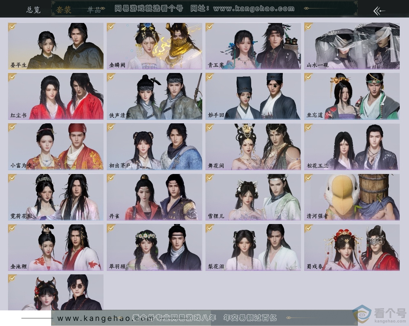409x326 pixels.
Task: Toggle the checkmark on the 侠声清霁 card
Action: [111, 77]
